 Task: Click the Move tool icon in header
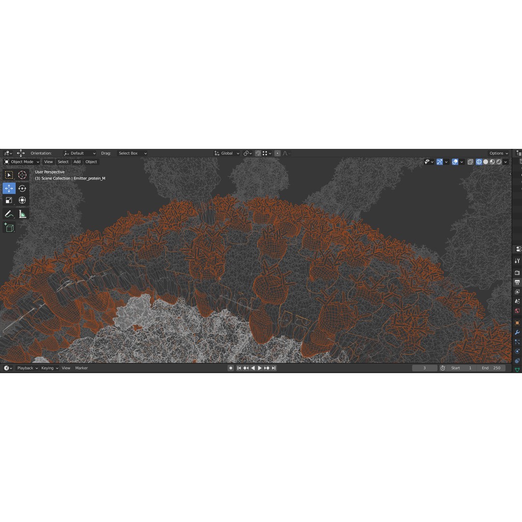coord(21,153)
